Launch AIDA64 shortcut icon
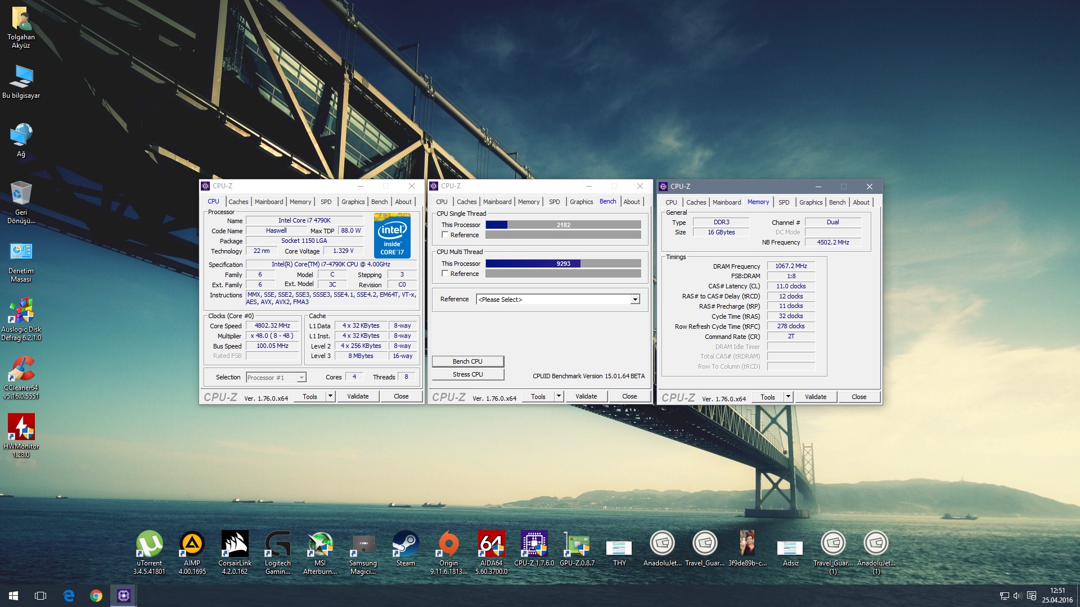Viewport: 1080px width, 607px height. coord(491,544)
